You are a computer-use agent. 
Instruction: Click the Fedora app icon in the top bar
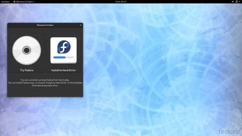coord(14,2)
